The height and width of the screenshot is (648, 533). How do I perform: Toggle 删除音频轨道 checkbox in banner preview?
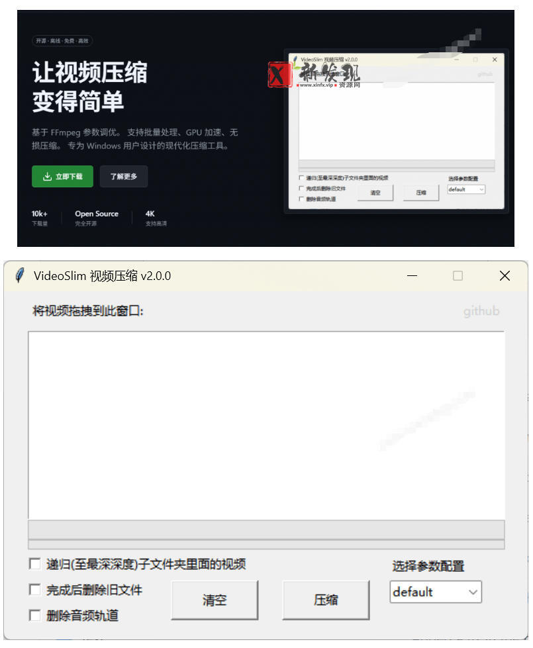pyautogui.click(x=301, y=199)
